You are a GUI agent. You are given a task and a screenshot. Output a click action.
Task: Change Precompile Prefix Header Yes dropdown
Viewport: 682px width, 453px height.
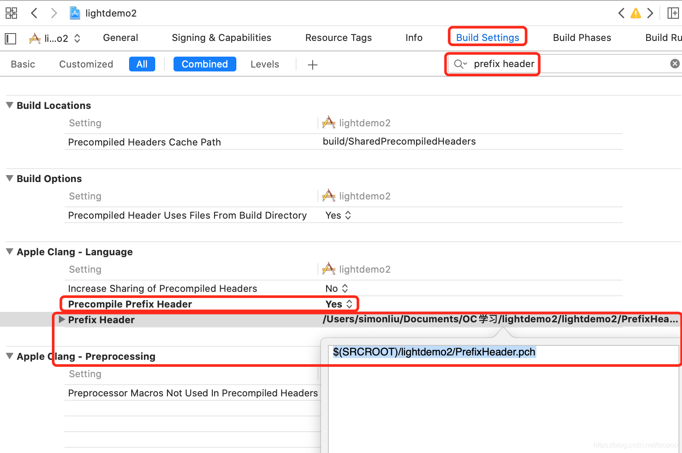pyautogui.click(x=339, y=304)
